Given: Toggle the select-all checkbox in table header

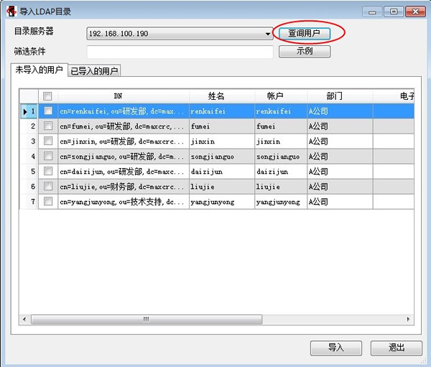Looking at the screenshot, I should click(x=48, y=96).
